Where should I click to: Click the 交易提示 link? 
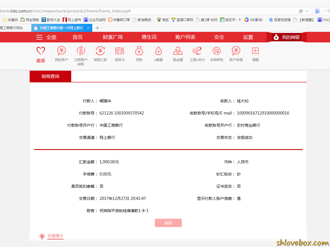point(55,236)
